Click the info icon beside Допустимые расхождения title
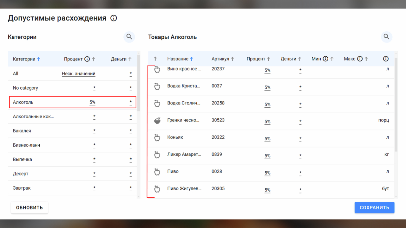This screenshot has height=228, width=406. click(114, 18)
